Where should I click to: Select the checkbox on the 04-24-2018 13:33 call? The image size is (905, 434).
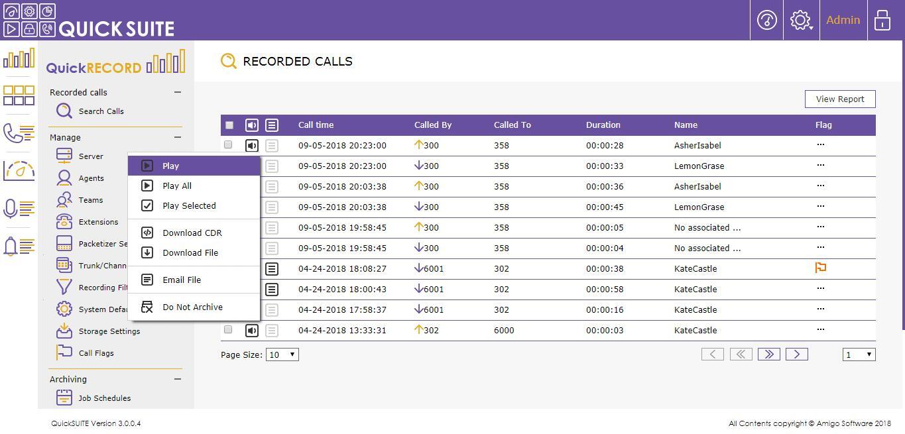pos(228,329)
